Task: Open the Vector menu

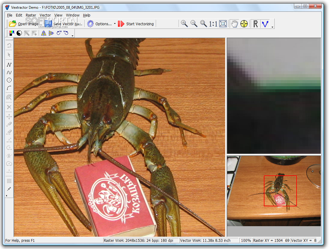Action: (45, 15)
